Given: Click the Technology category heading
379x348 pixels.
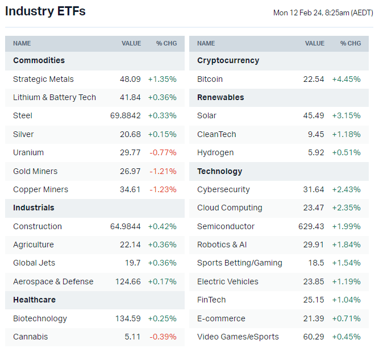Looking at the screenshot, I should pyautogui.click(x=219, y=171).
